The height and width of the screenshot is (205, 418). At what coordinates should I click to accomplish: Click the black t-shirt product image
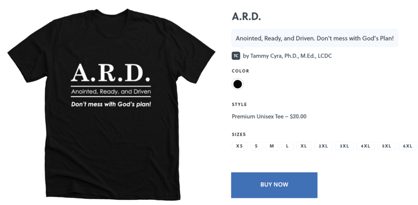tap(111, 104)
